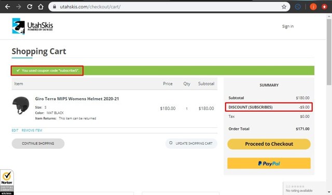Click the quantity field showing 1

coord(187,109)
